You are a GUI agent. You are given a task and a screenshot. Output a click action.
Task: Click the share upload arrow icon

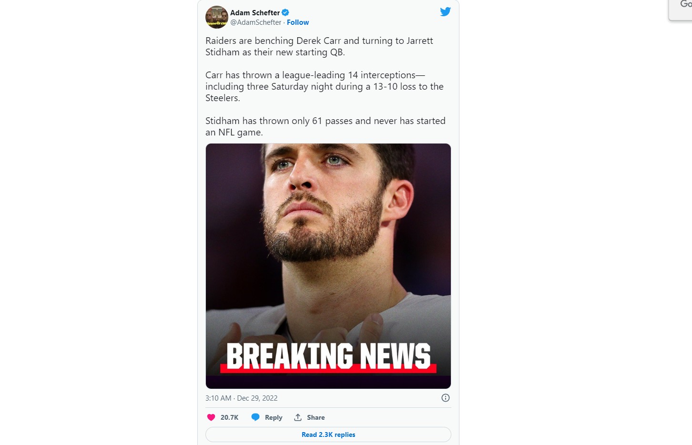[298, 417]
